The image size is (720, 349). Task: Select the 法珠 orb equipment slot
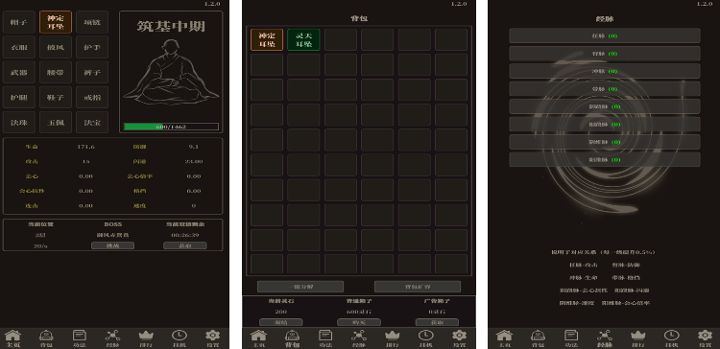point(19,123)
